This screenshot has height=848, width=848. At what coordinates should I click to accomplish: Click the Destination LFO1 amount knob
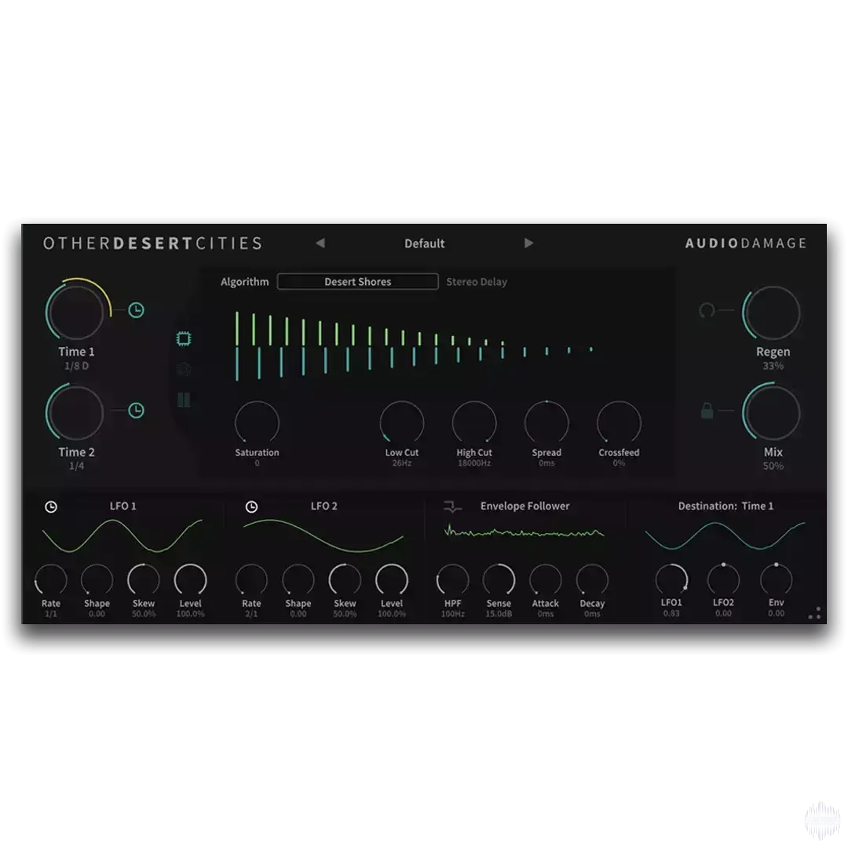(x=671, y=579)
